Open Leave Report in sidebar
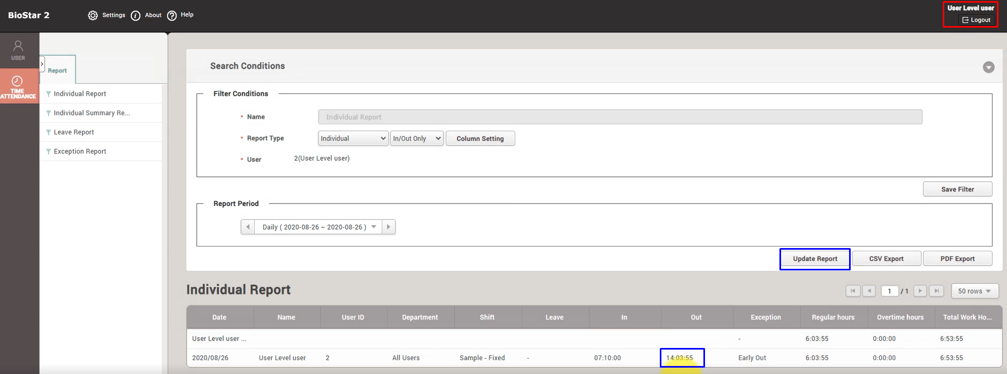The height and width of the screenshot is (374, 1007). point(74,132)
